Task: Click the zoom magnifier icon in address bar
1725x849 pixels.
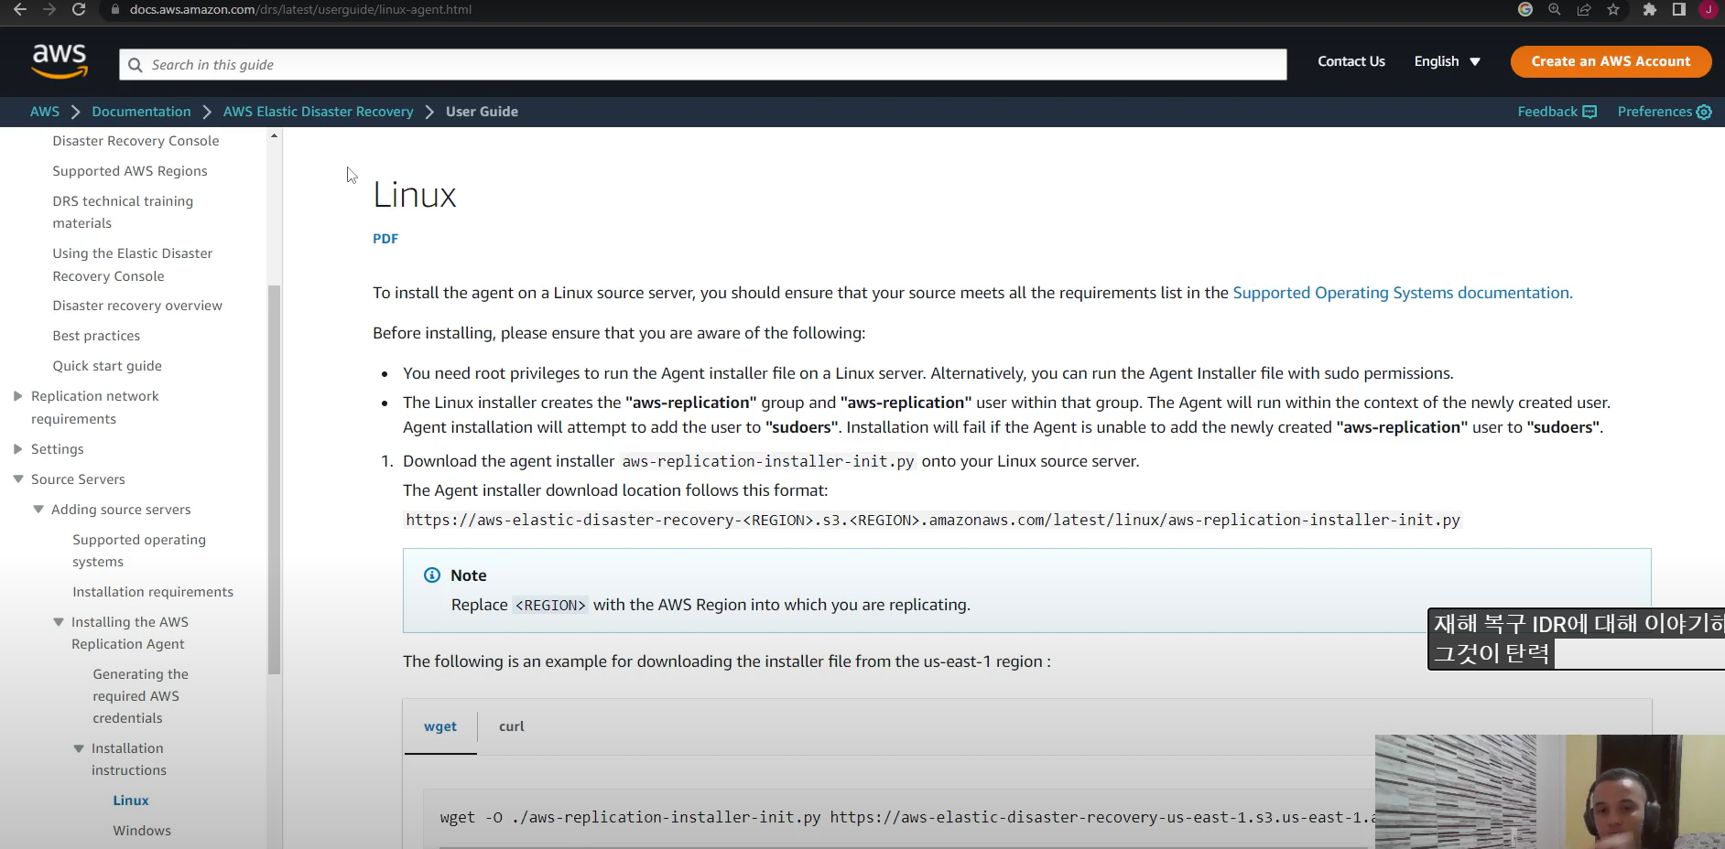Action: (x=1555, y=9)
